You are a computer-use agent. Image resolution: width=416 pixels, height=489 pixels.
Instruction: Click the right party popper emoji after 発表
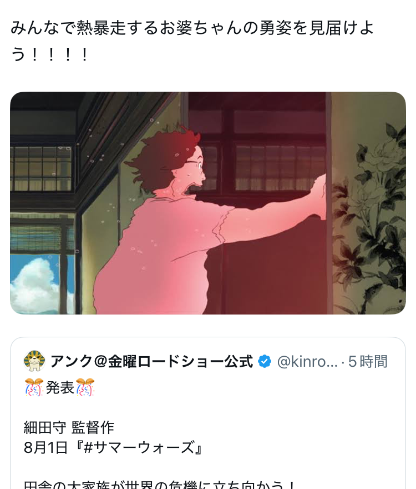tap(85, 387)
